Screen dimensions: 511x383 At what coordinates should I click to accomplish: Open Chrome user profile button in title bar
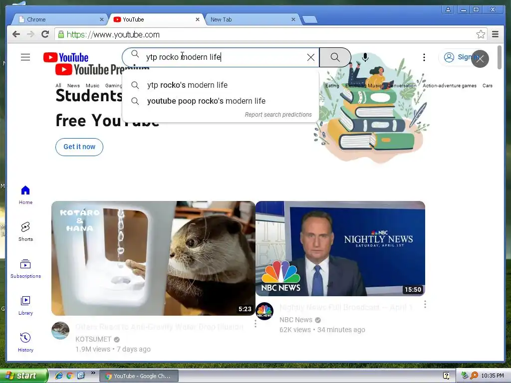tap(448, 10)
